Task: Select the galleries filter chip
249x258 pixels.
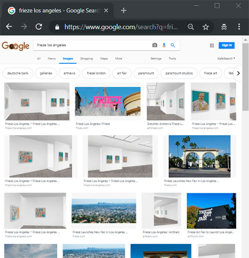Action: click(46, 73)
